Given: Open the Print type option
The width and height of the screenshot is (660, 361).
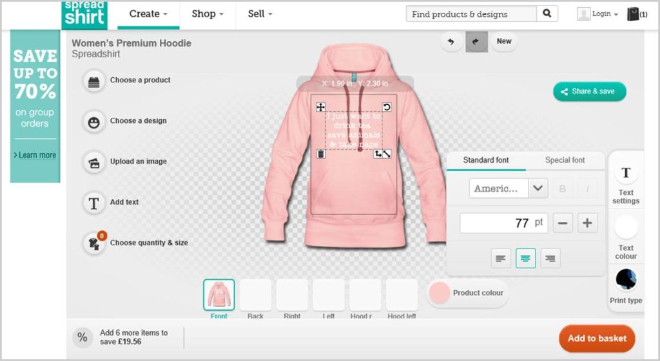Looking at the screenshot, I should pos(626,287).
